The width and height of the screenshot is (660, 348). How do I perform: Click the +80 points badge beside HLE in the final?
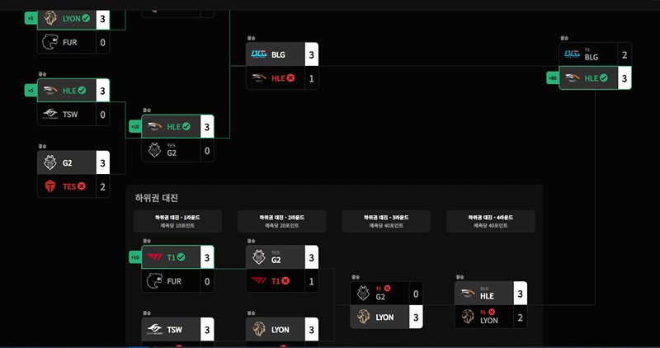click(x=552, y=78)
